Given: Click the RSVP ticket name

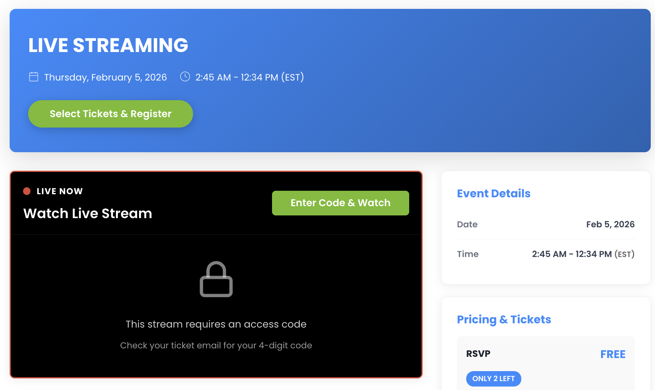Looking at the screenshot, I should (478, 354).
